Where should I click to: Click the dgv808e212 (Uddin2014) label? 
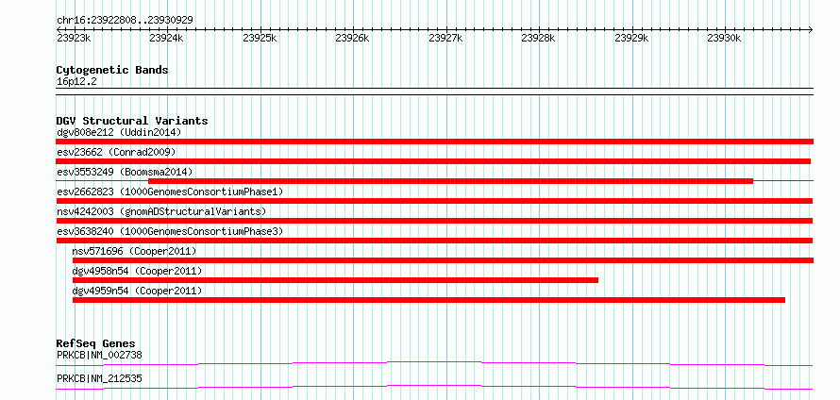click(119, 132)
